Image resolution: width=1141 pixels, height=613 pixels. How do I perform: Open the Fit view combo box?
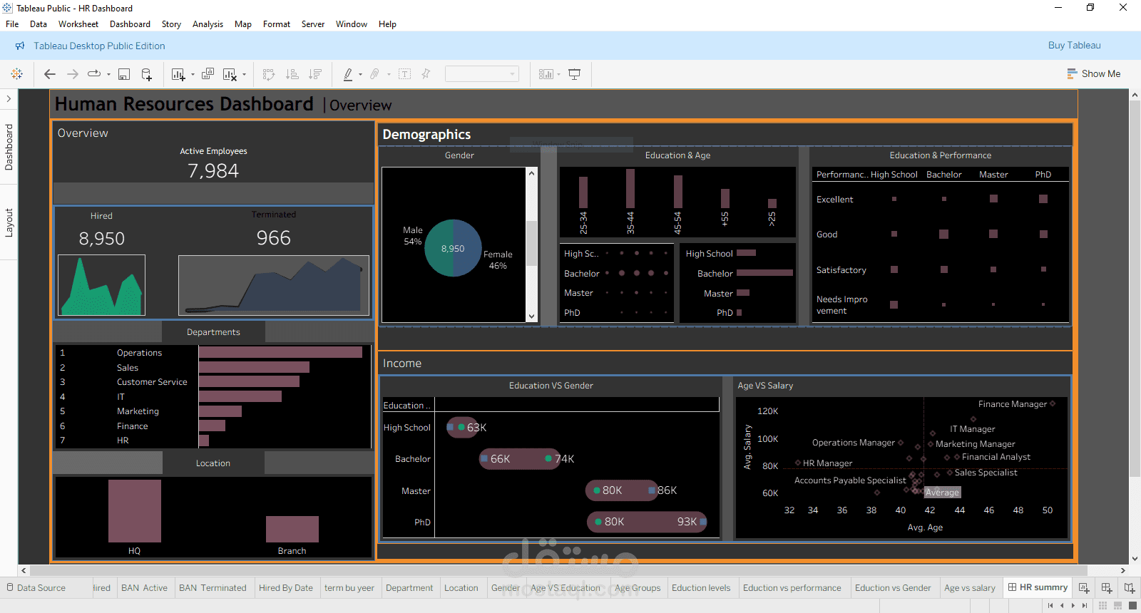(x=481, y=74)
